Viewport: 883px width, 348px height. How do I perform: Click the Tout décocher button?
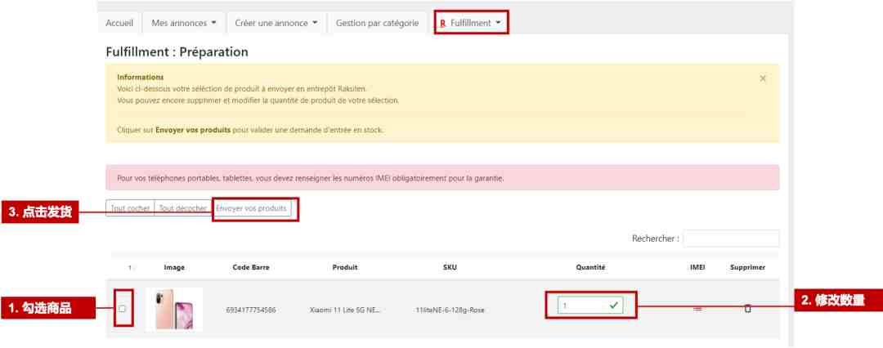point(182,208)
